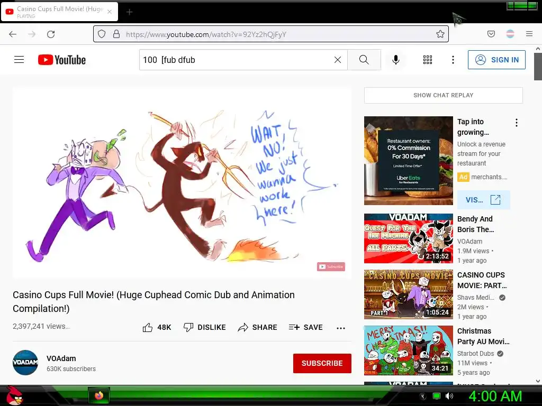542x406 pixels.
Task: Click the ad VISIT button
Action: point(484,200)
